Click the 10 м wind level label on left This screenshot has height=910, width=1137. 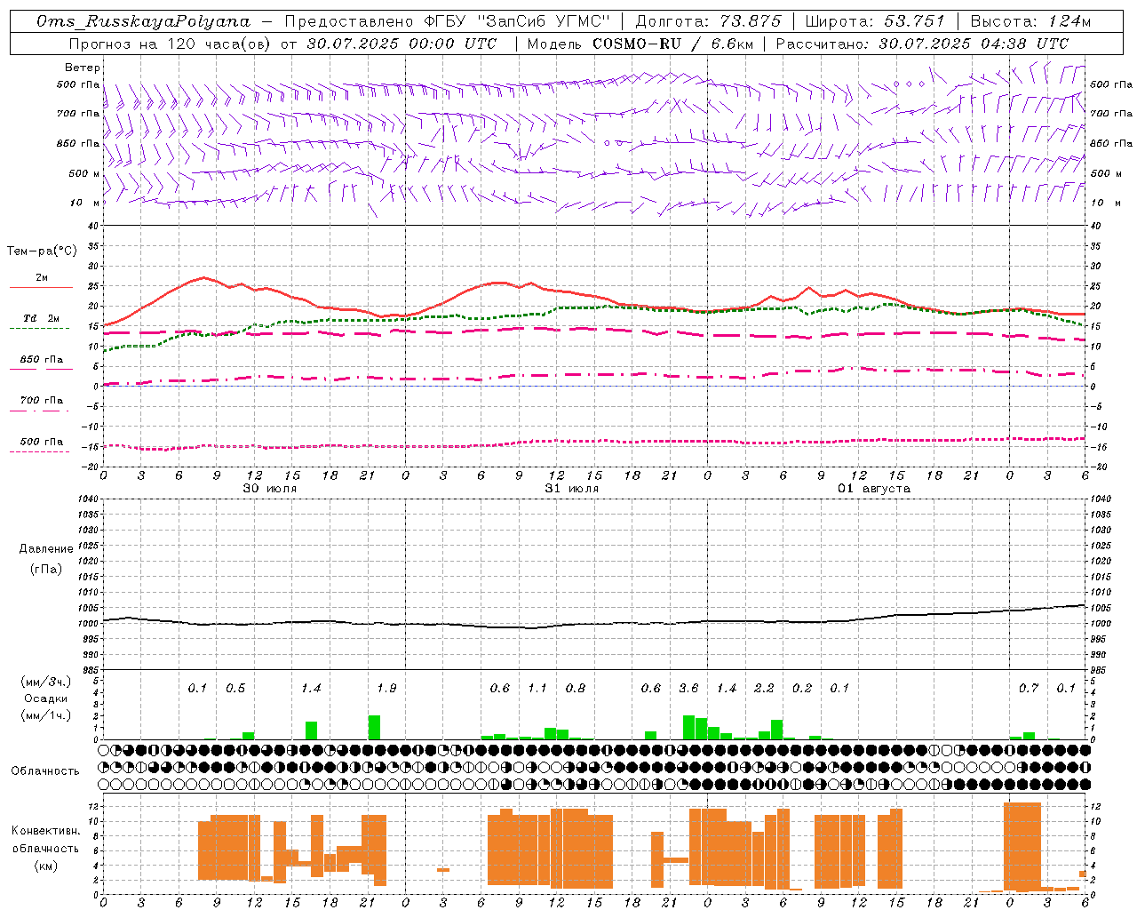coord(85,203)
